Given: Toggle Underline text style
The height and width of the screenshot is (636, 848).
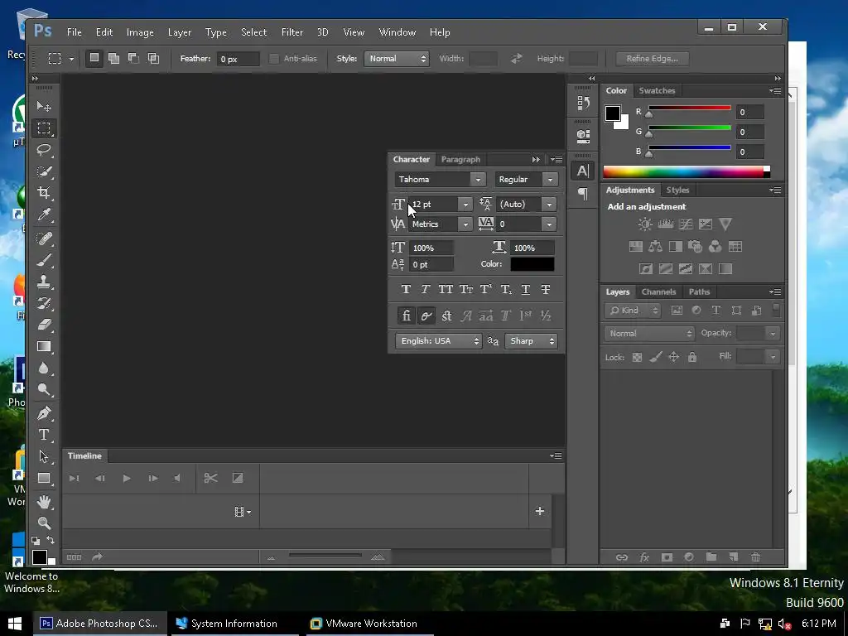Looking at the screenshot, I should click(x=525, y=289).
